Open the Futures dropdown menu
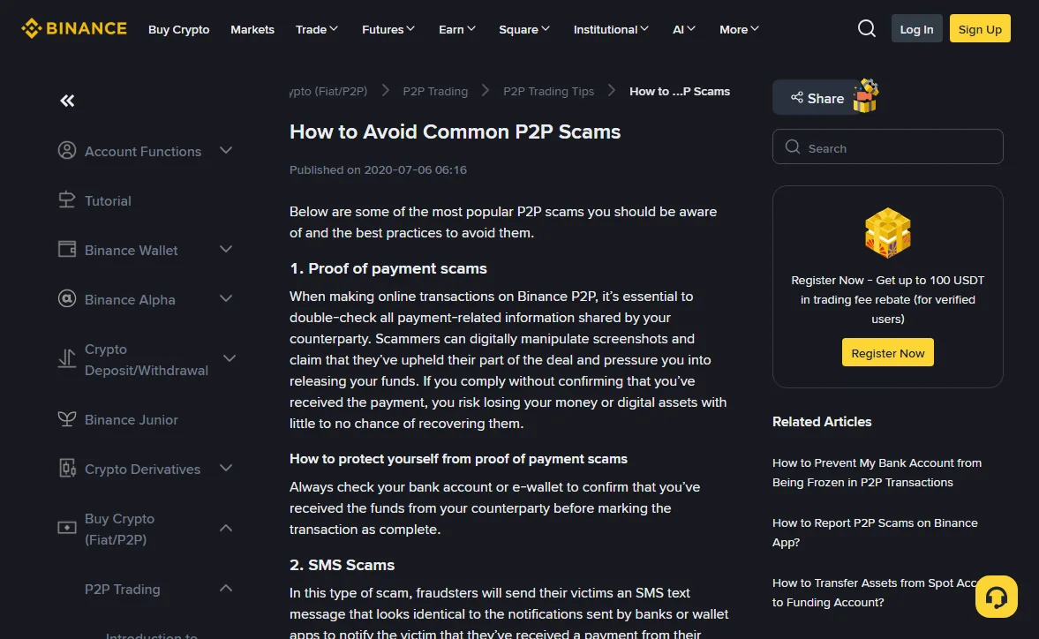This screenshot has height=639, width=1039. pos(388,29)
